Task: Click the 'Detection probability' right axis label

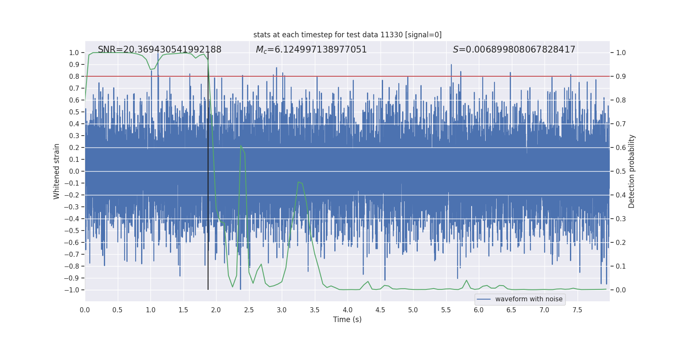Action: pyautogui.click(x=632, y=171)
